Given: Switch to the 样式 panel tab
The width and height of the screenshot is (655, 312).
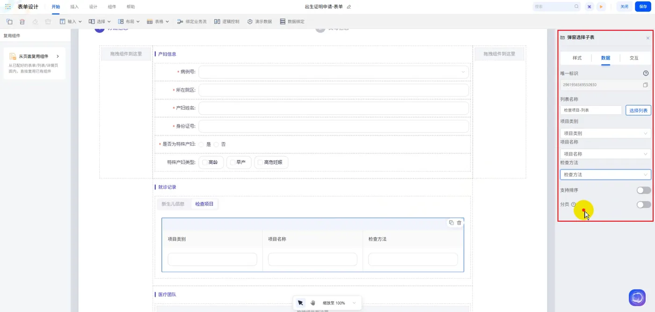Looking at the screenshot, I should pos(577,58).
